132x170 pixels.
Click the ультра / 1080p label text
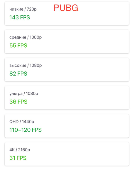coord(24,94)
